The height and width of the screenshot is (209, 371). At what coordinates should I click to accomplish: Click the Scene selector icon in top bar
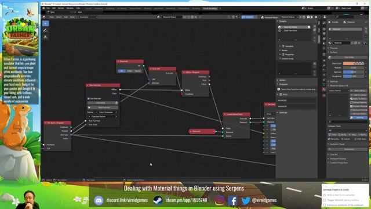(x=304, y=8)
